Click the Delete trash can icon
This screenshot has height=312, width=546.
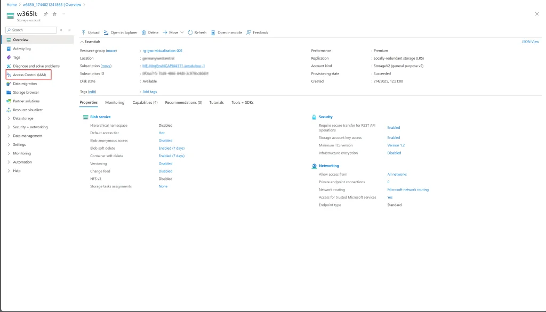144,32
